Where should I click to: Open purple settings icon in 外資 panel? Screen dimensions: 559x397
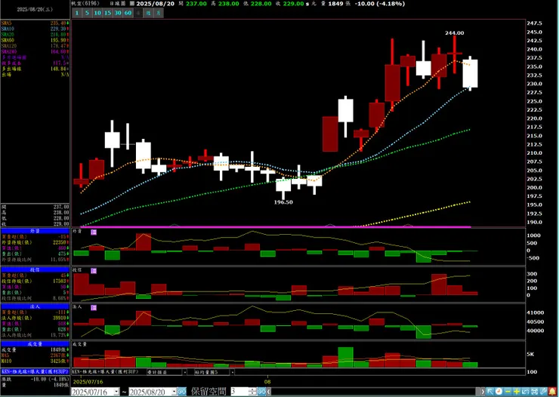(94, 232)
